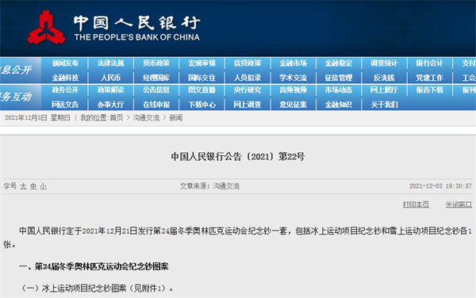
Task: Go to 政策解读 section
Action: 110,90
